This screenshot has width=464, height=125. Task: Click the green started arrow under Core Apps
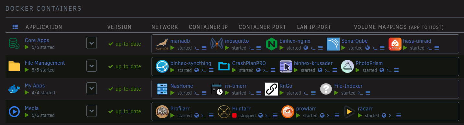[27, 47]
